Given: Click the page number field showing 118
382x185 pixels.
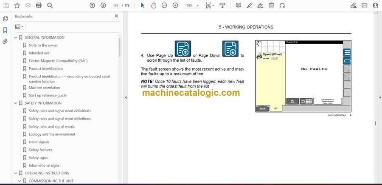Looking at the screenshot, I should pyautogui.click(x=116, y=6).
